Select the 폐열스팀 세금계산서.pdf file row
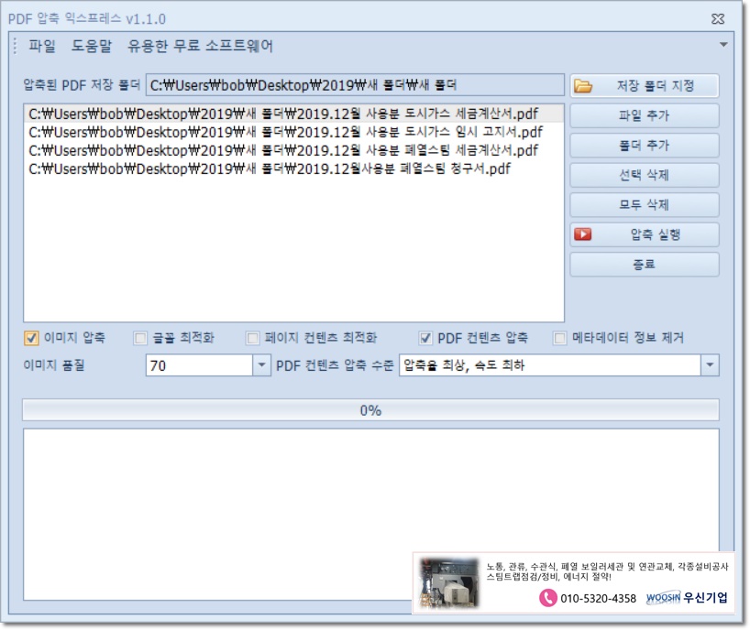This screenshot has height=630, width=750. [293, 150]
